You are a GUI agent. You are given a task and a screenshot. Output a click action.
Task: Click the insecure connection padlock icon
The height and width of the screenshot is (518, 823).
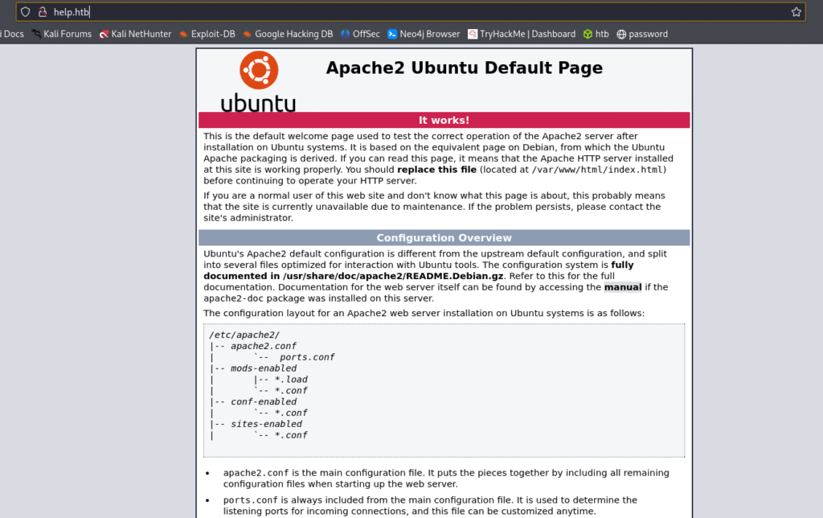(43, 12)
